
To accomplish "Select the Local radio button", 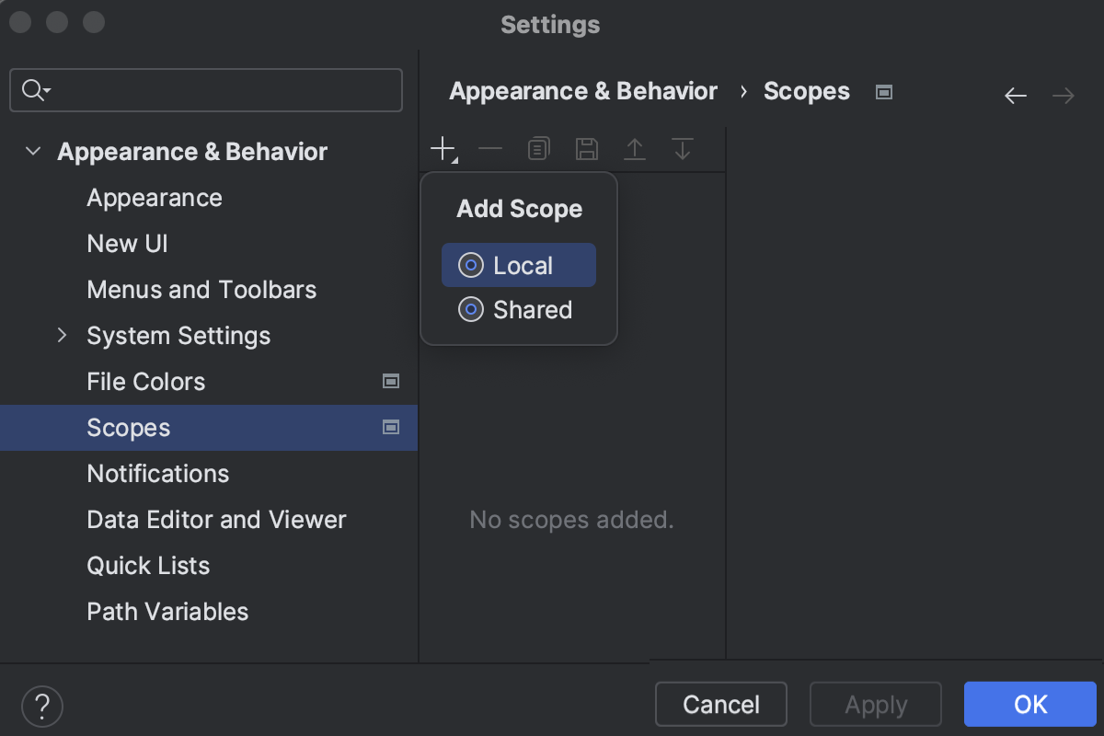I will tap(471, 265).
